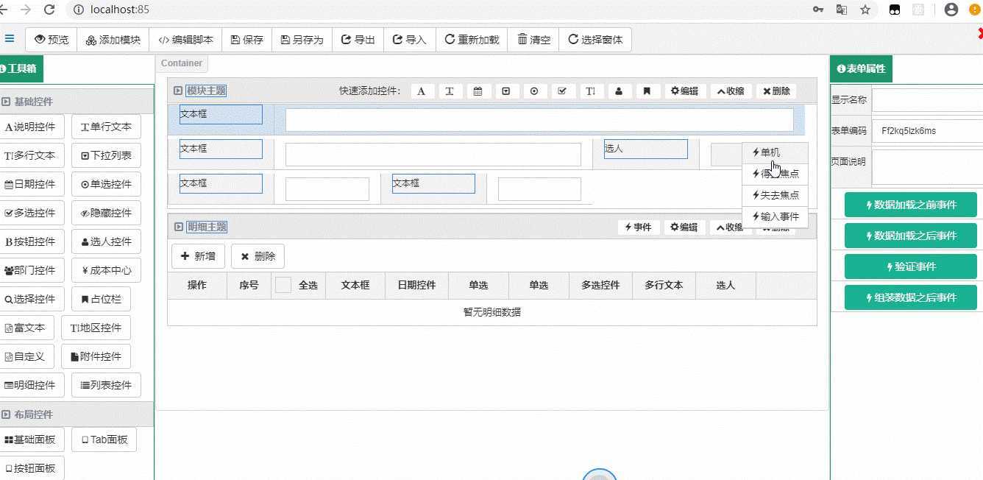Select 得到焦点 from the event menu
Viewport: 983px width, 480px height.
[775, 174]
